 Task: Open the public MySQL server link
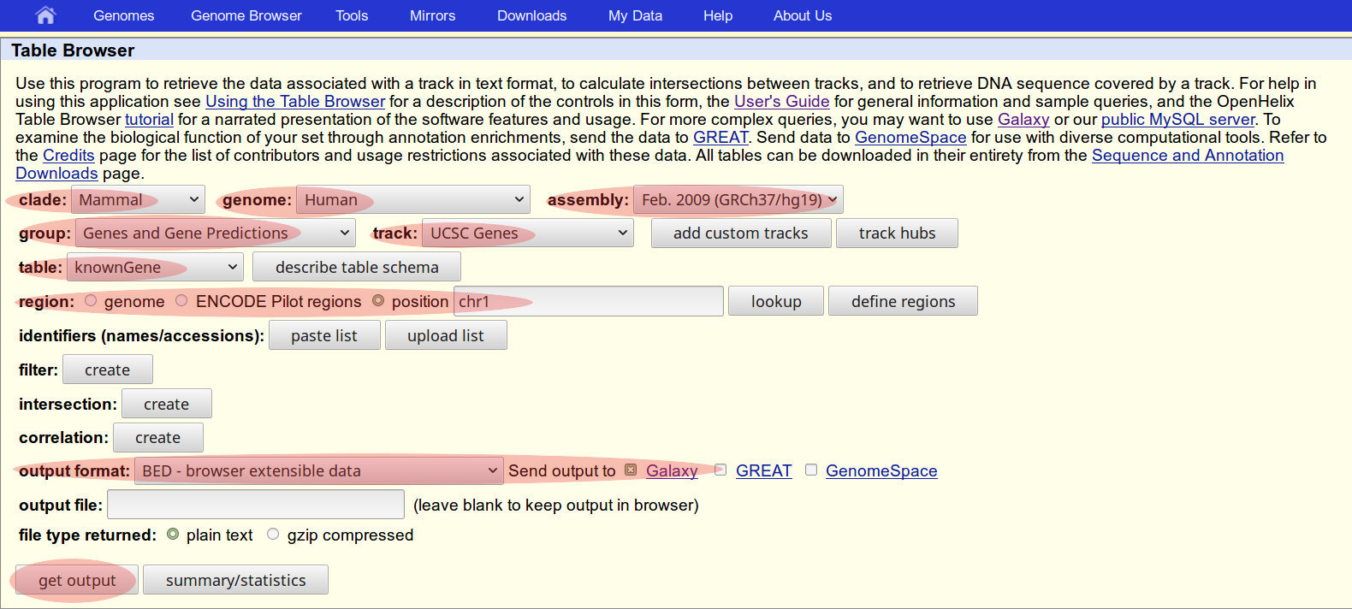pos(1177,119)
